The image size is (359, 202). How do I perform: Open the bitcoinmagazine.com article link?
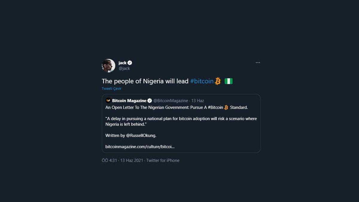tap(140, 147)
